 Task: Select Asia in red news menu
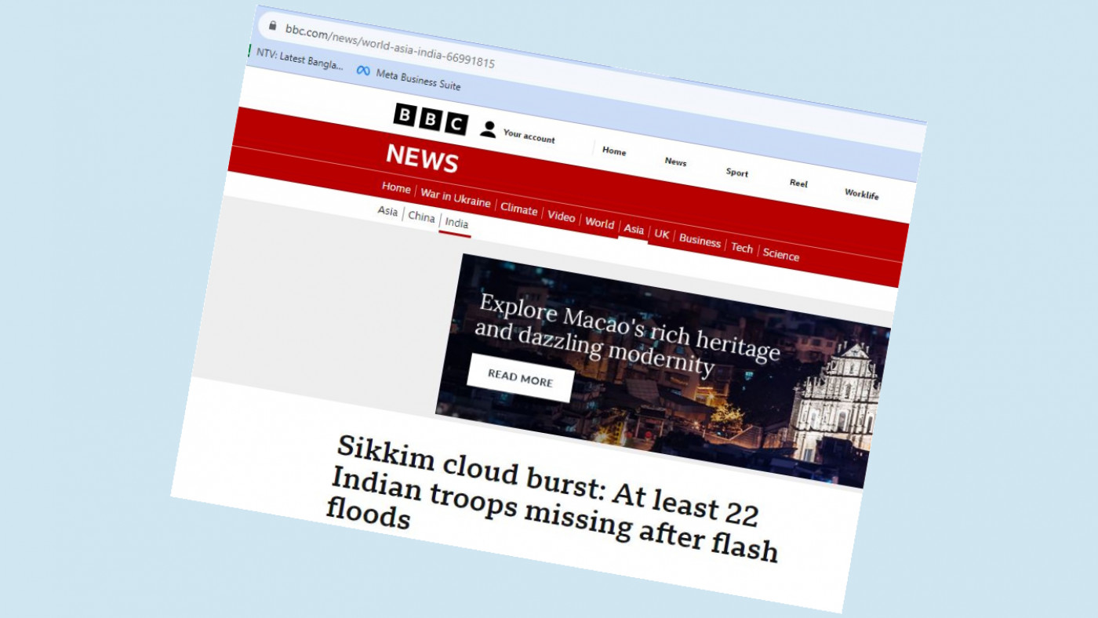tap(634, 229)
